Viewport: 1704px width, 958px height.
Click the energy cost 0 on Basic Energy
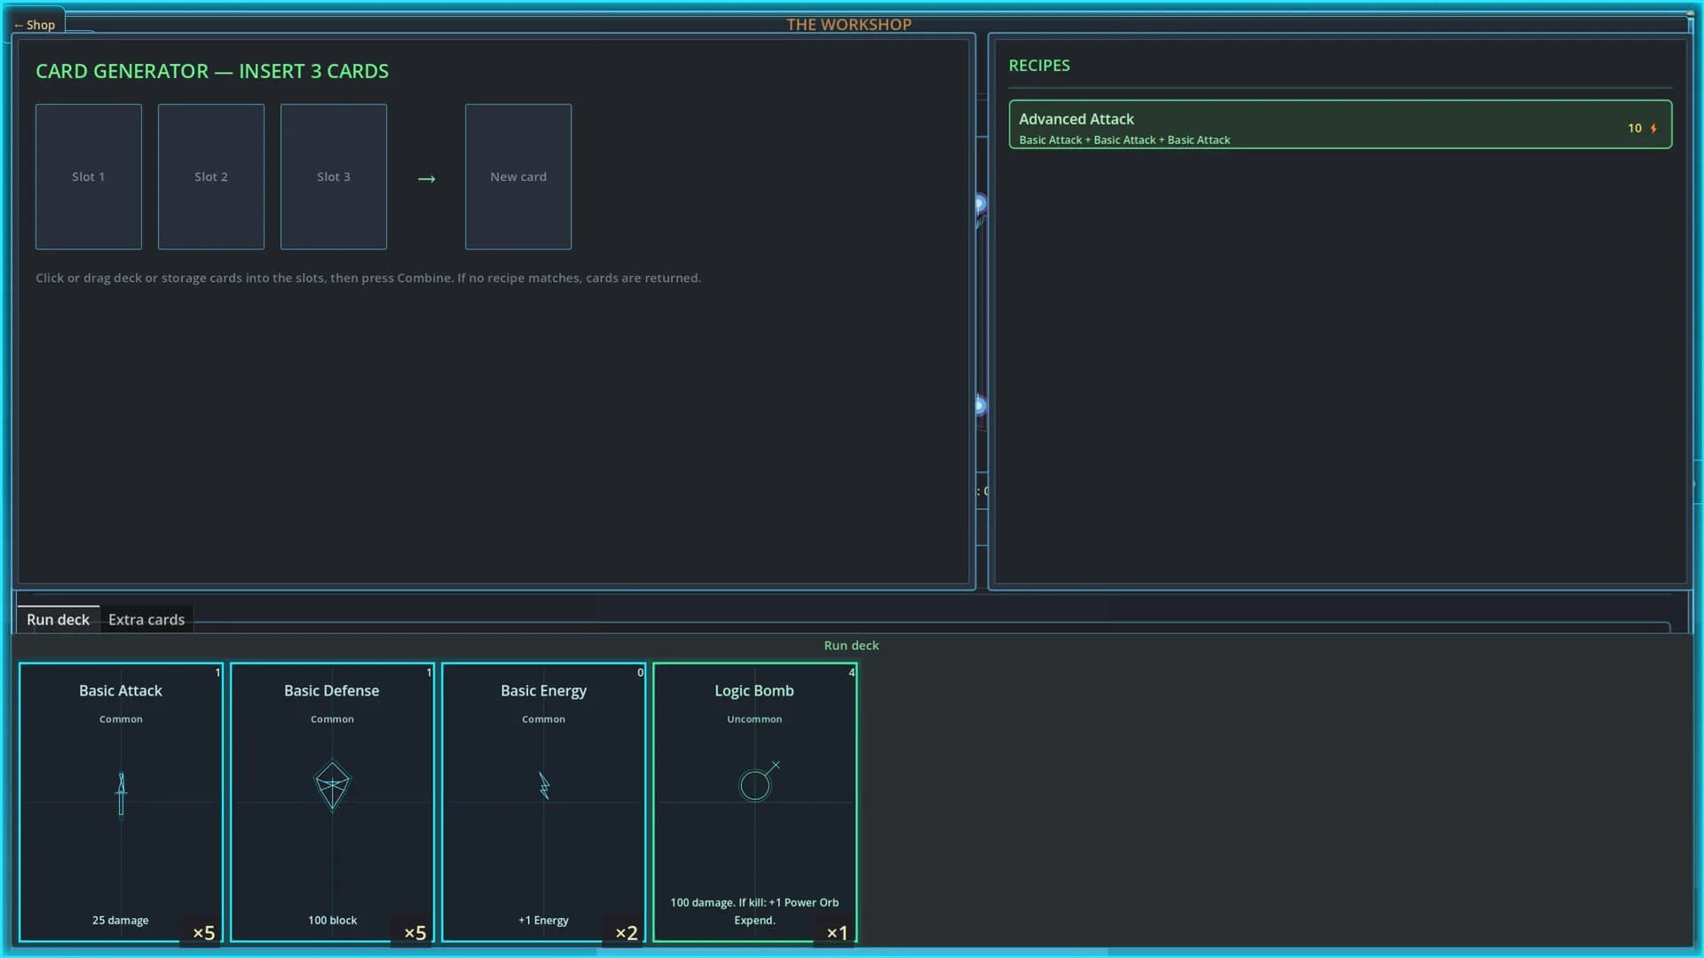(x=640, y=672)
